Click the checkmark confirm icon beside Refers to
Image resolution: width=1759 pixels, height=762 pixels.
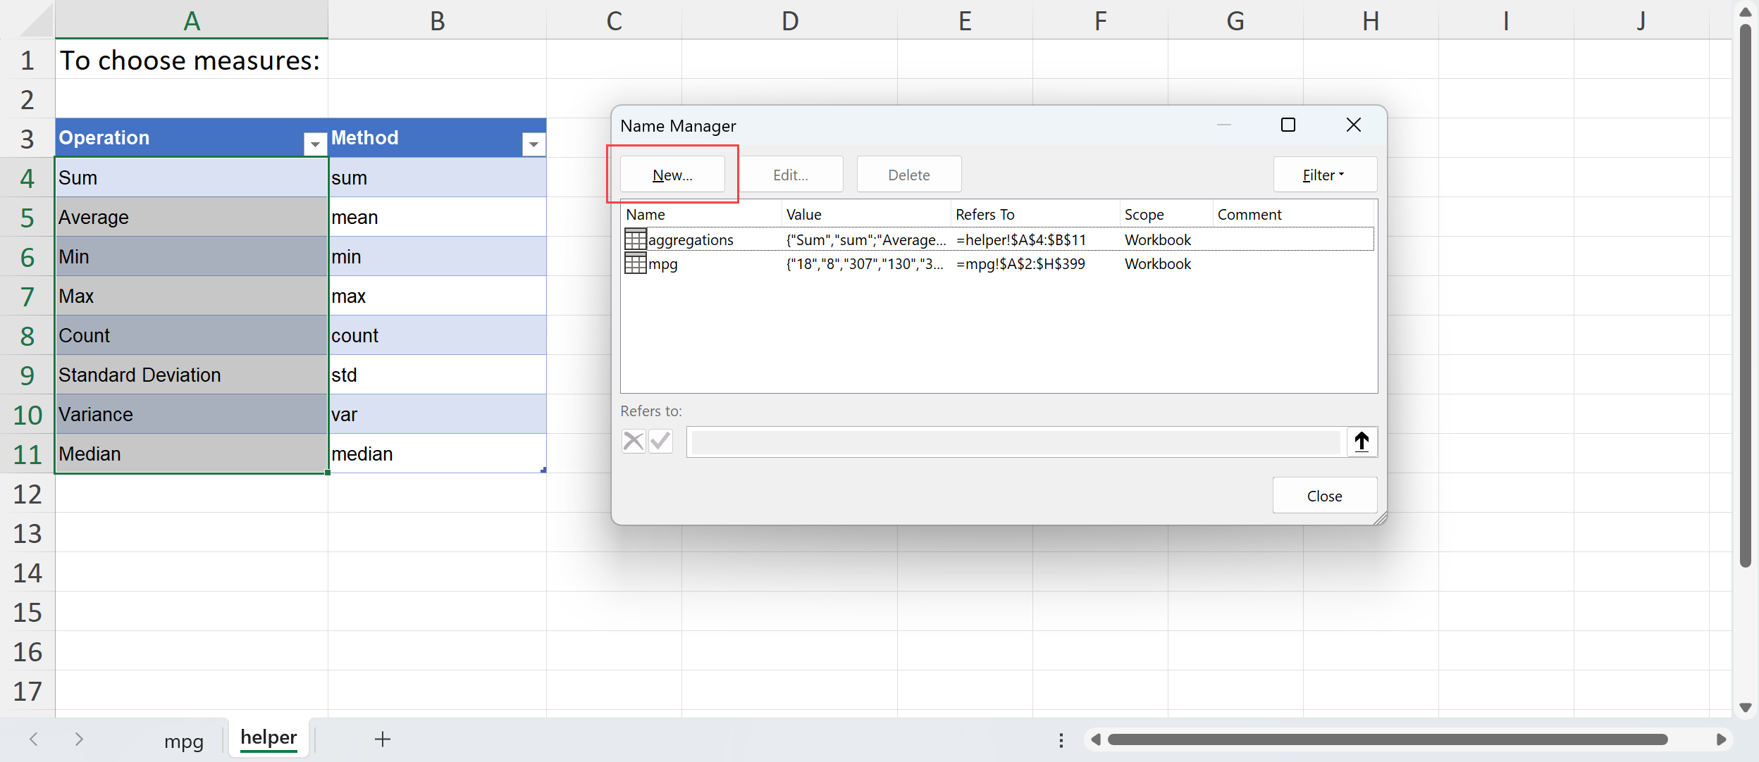tap(660, 442)
